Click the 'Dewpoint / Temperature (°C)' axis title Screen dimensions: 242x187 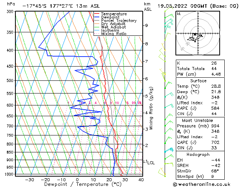pos(83,184)
